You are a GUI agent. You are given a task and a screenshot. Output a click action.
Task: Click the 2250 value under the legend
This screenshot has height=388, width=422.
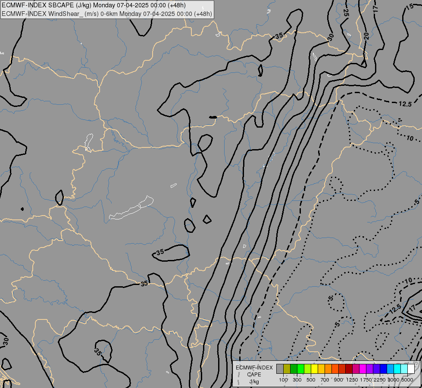point(380,380)
